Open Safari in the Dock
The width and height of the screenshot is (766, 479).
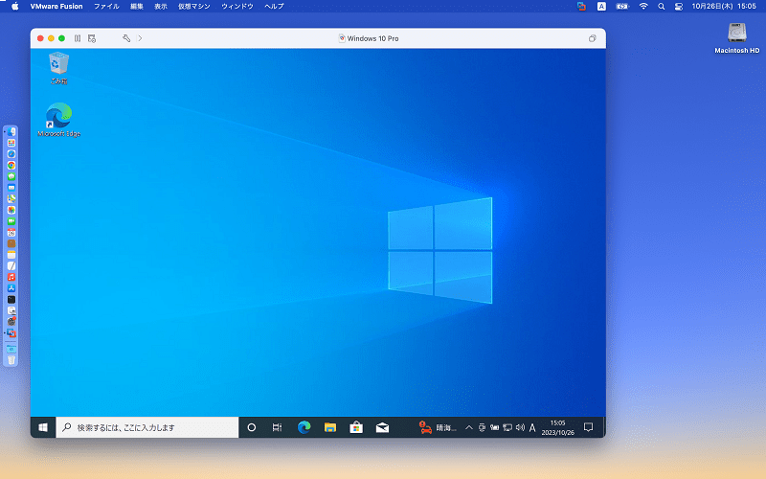point(11,154)
